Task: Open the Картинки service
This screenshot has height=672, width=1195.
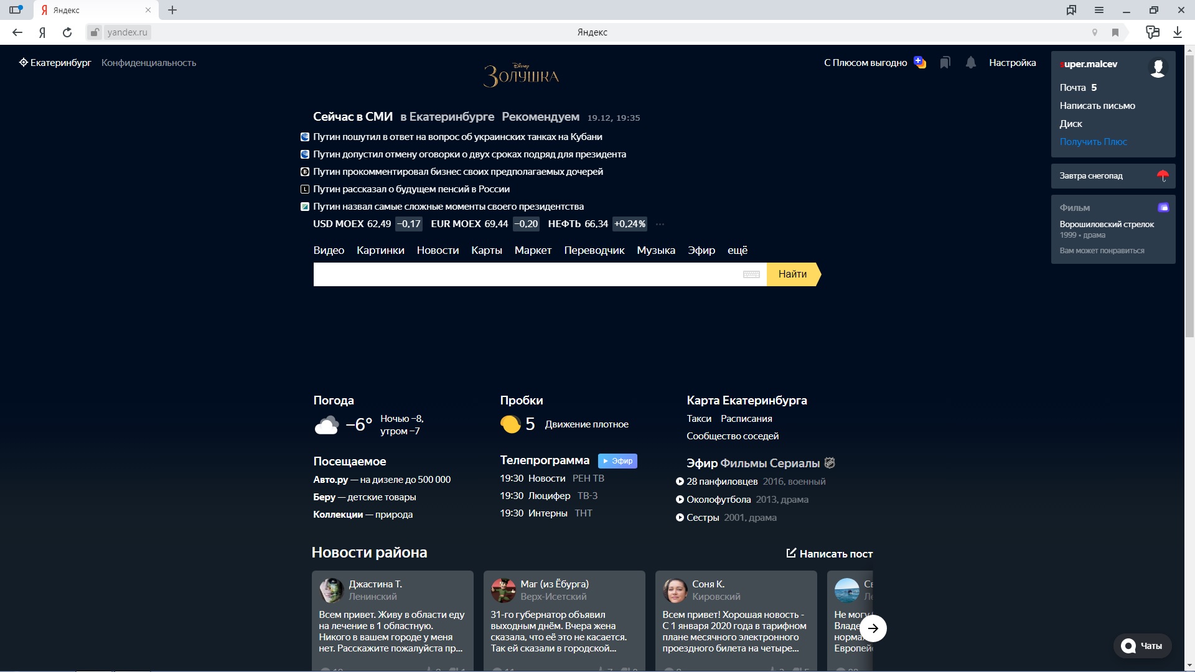Action: 380,250
